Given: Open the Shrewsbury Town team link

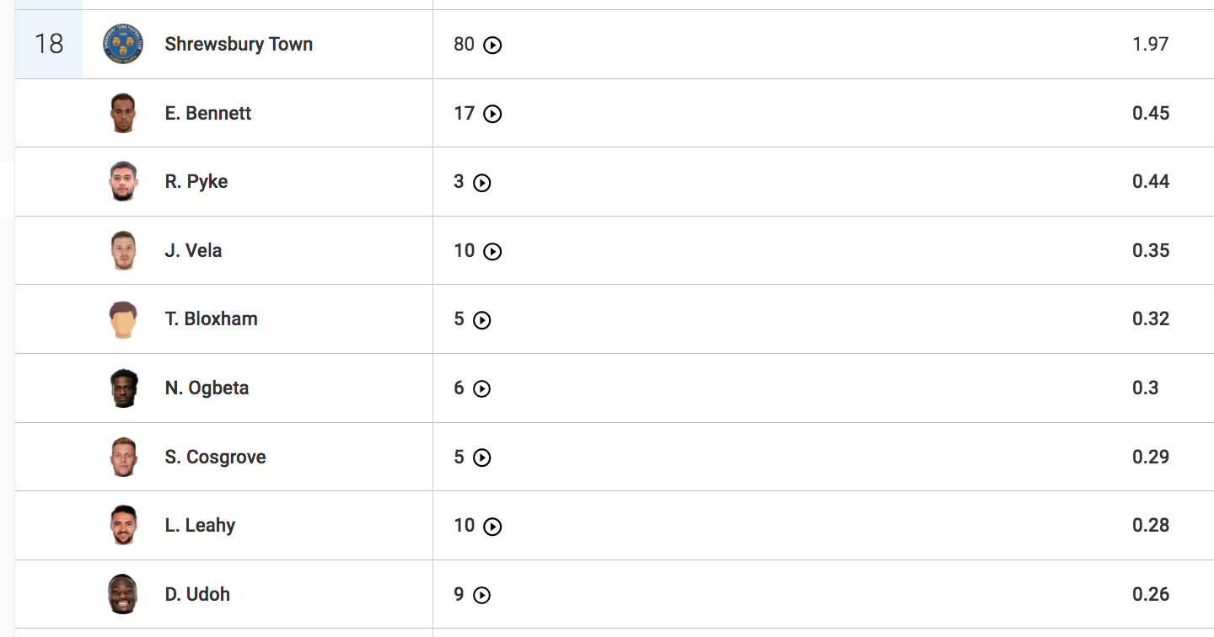Looking at the screenshot, I should click(239, 45).
